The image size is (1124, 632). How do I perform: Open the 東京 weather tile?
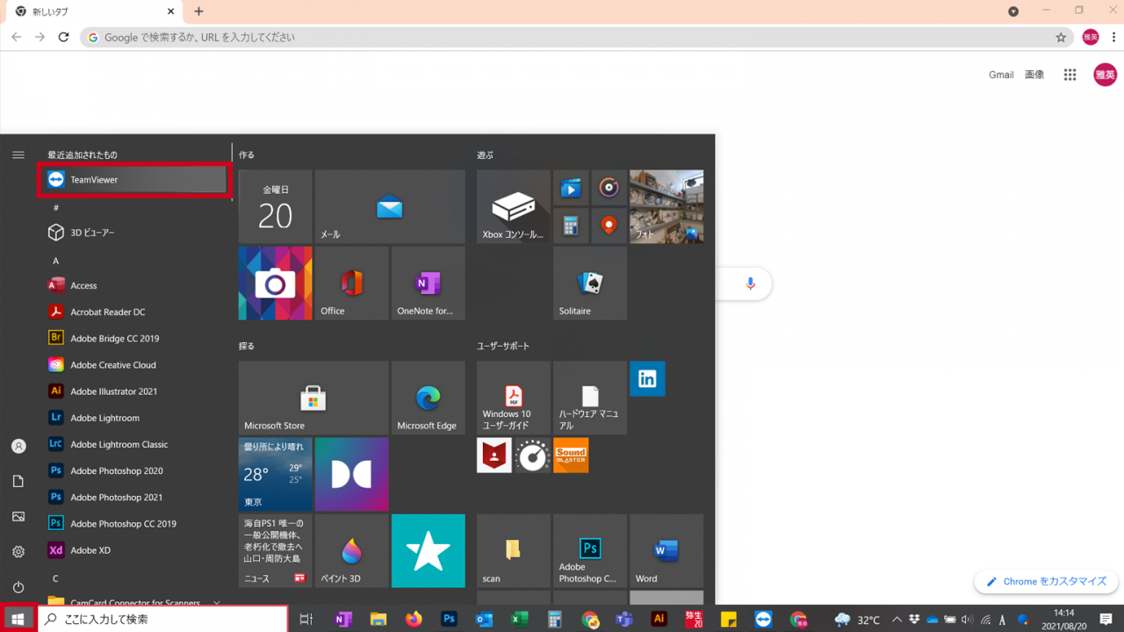coord(275,474)
